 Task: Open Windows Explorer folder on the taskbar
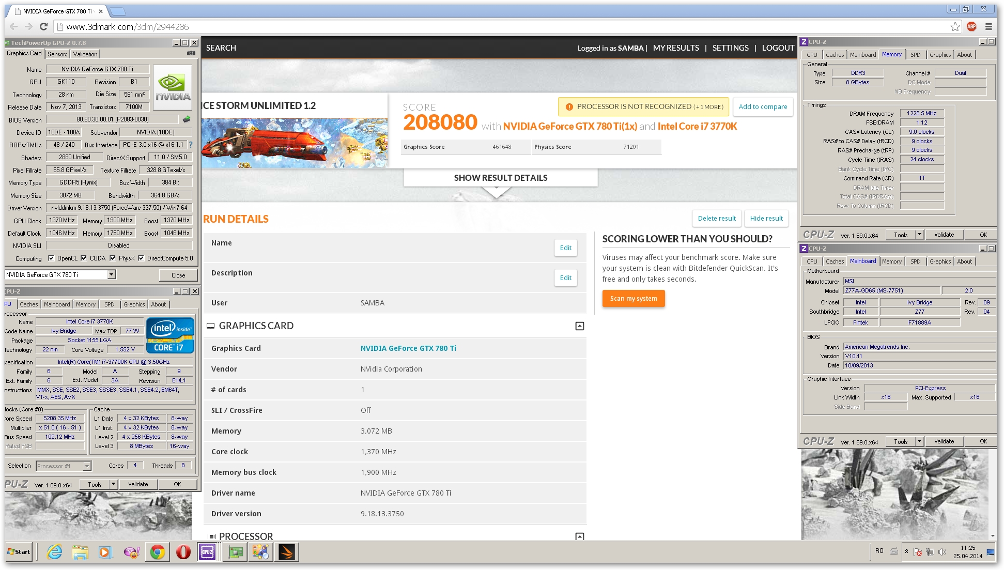[x=80, y=552]
